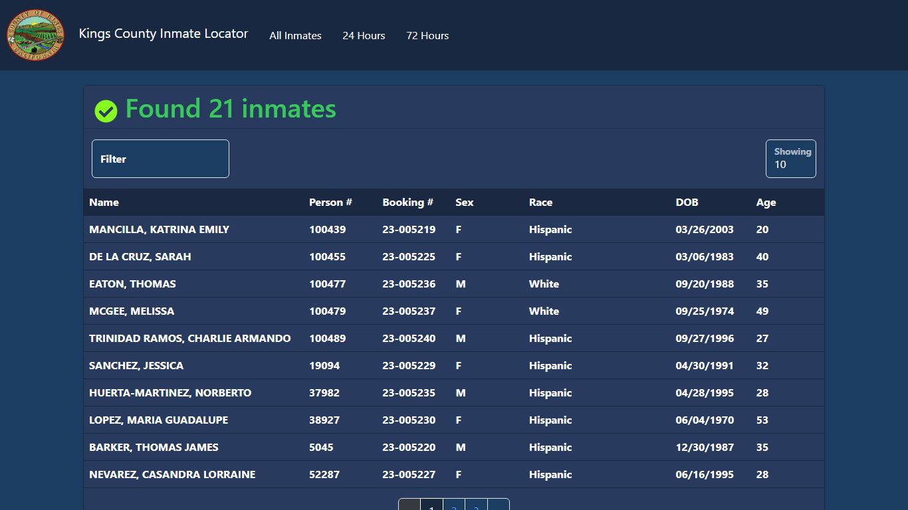Click DOB 09/27/1996
908x510 pixels.
[x=705, y=339]
